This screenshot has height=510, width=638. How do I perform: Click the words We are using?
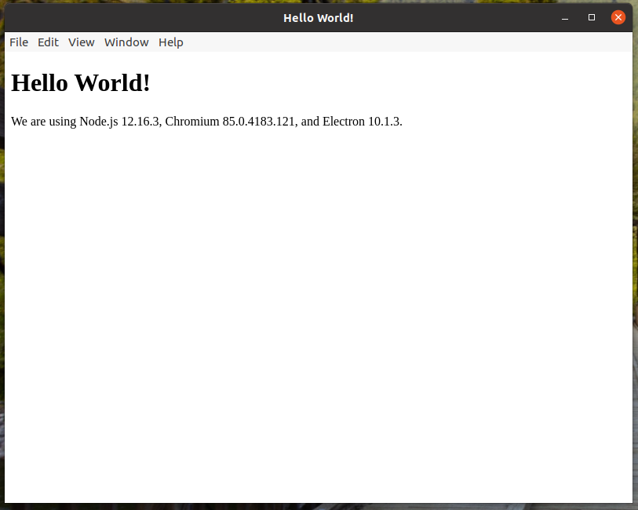pos(44,122)
